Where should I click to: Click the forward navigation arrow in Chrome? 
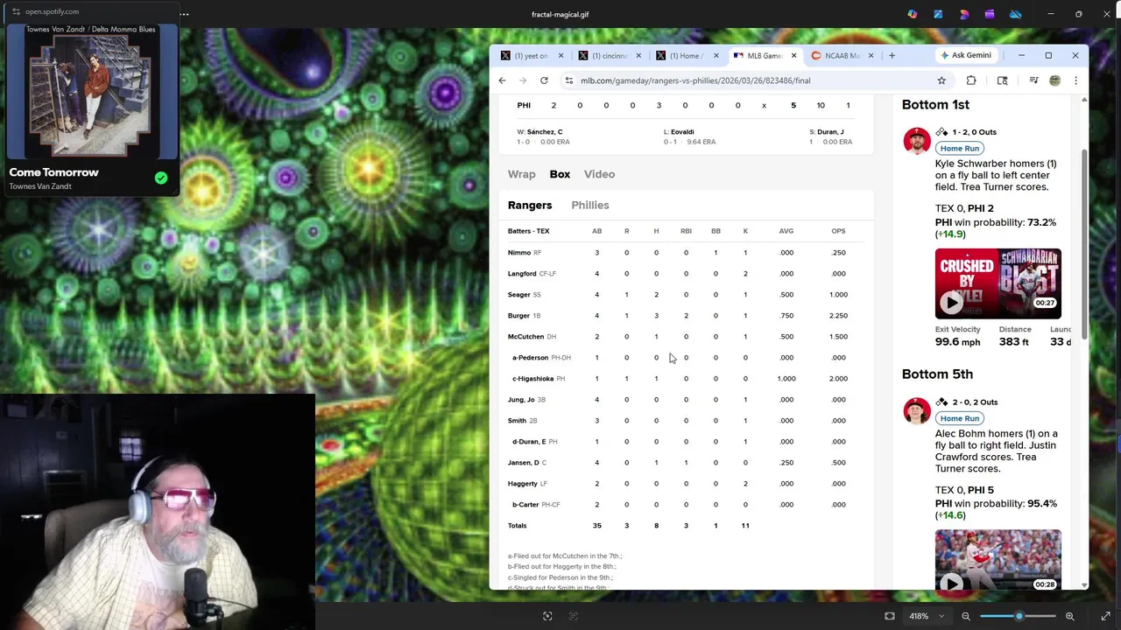point(523,80)
